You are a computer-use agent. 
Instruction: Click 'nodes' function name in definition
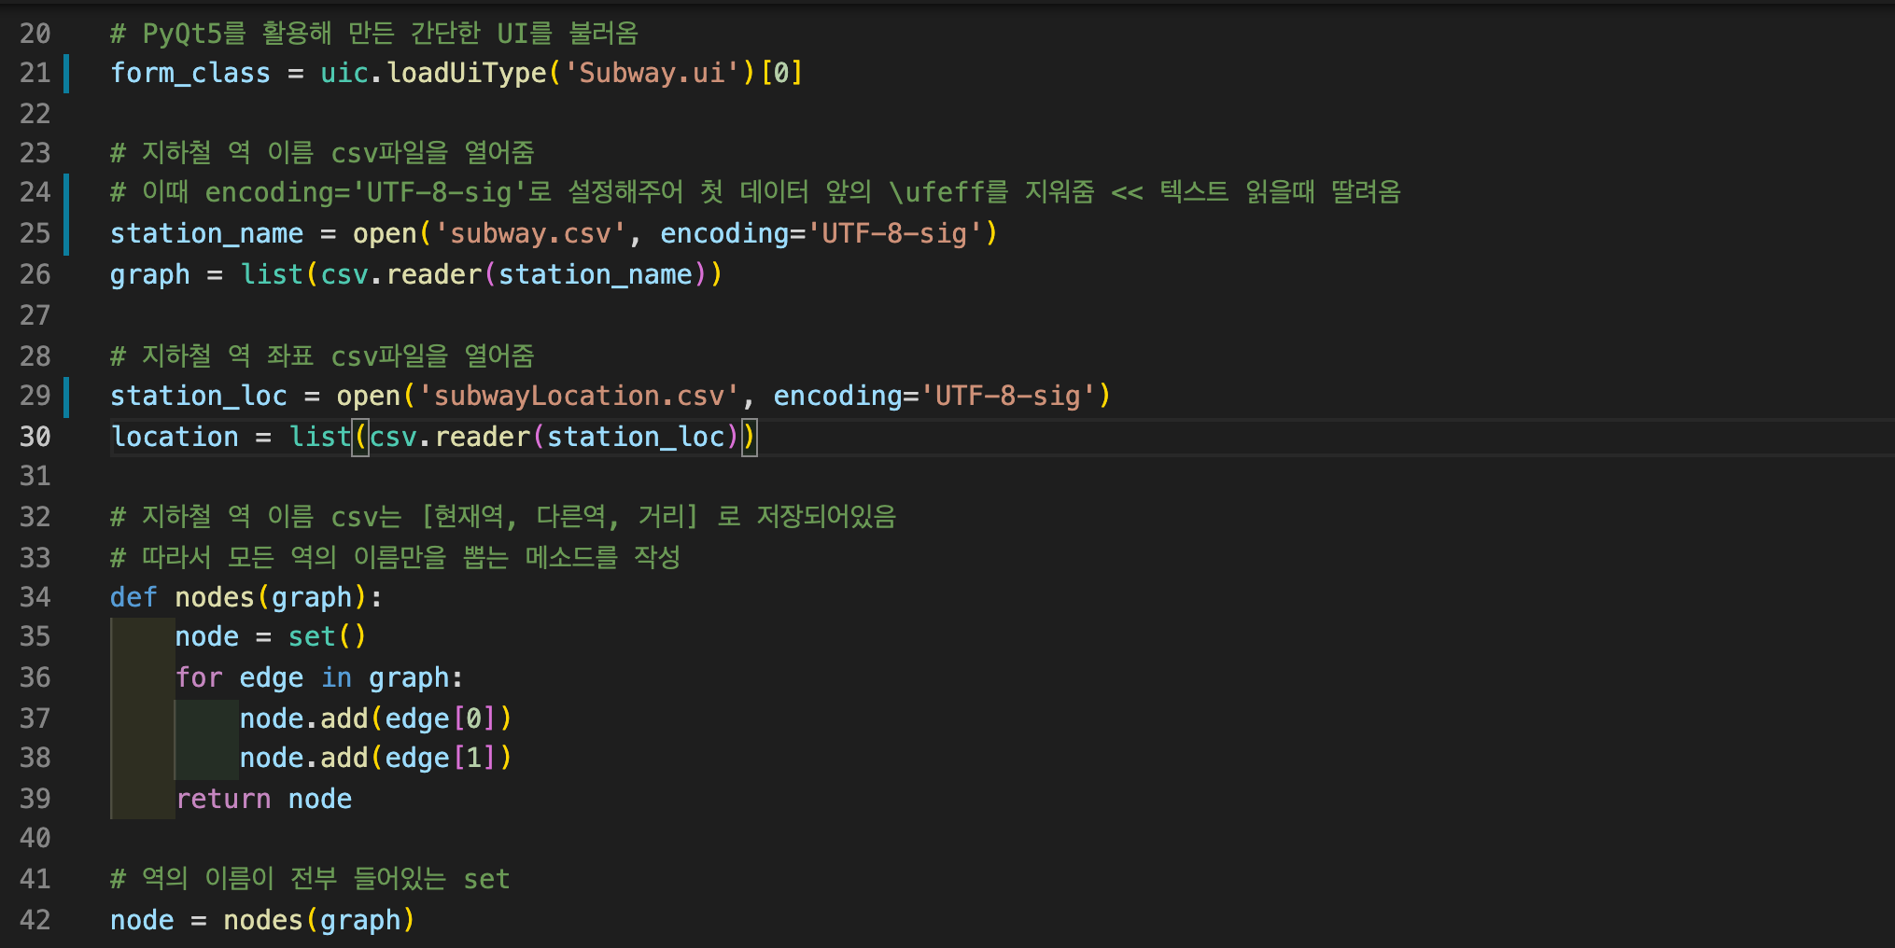pyautogui.click(x=215, y=597)
